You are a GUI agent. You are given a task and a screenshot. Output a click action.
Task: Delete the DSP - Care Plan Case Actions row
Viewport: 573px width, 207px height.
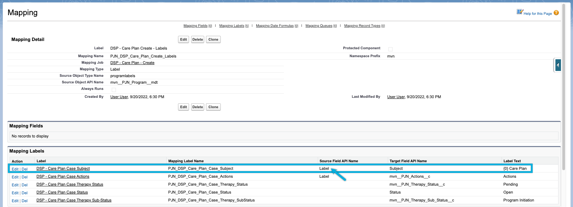24,177
